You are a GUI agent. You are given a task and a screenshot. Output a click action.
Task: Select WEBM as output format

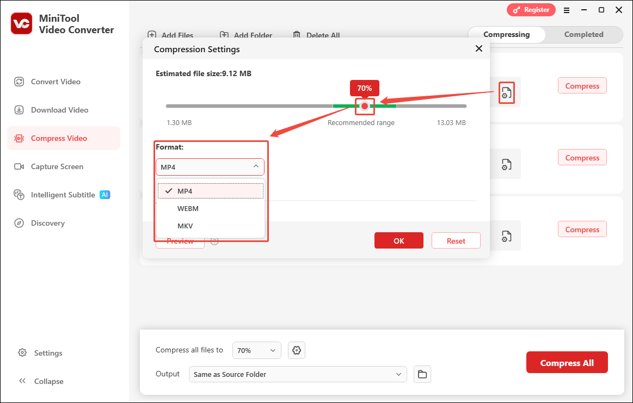click(188, 208)
